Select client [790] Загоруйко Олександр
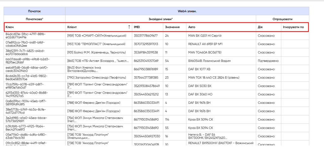This screenshot has height=152, width=324. [97, 78]
